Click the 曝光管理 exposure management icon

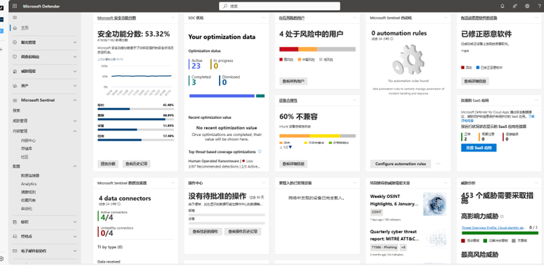[x=15, y=43]
